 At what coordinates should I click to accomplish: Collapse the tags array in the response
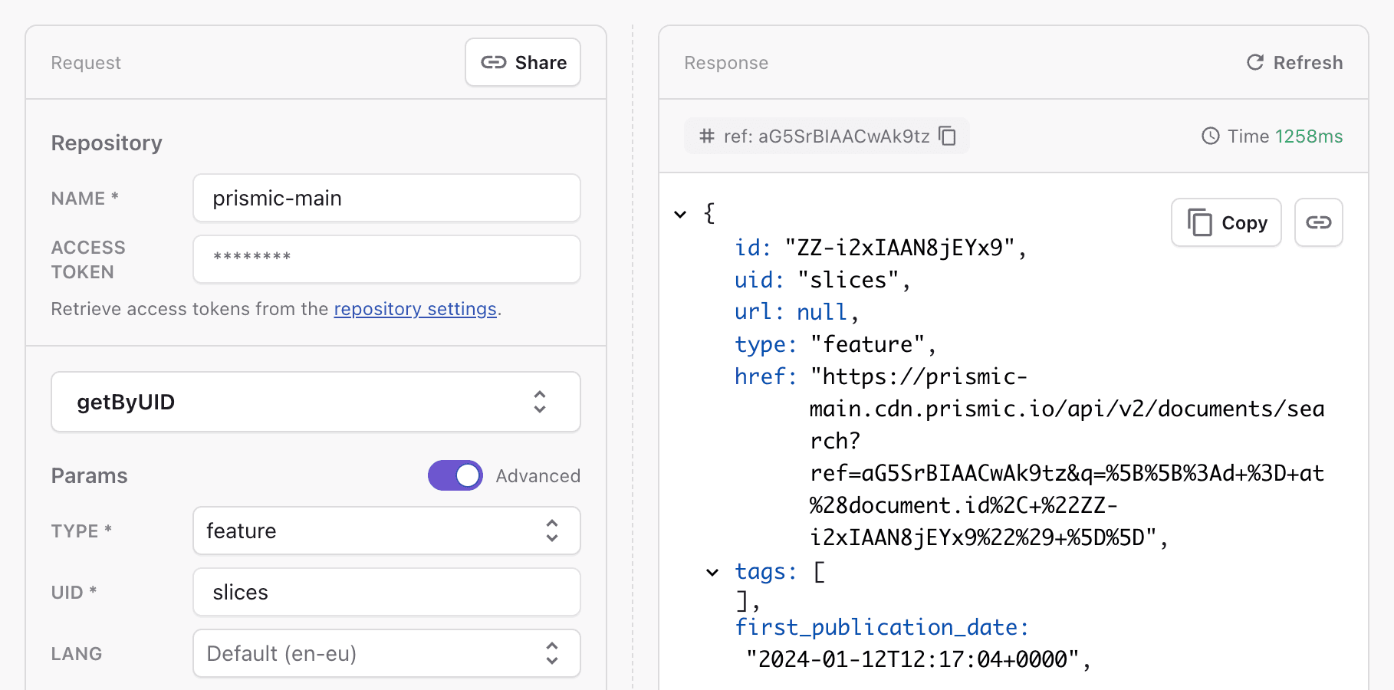(713, 572)
